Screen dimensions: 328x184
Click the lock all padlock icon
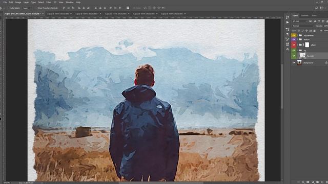pyautogui.click(x=314, y=31)
